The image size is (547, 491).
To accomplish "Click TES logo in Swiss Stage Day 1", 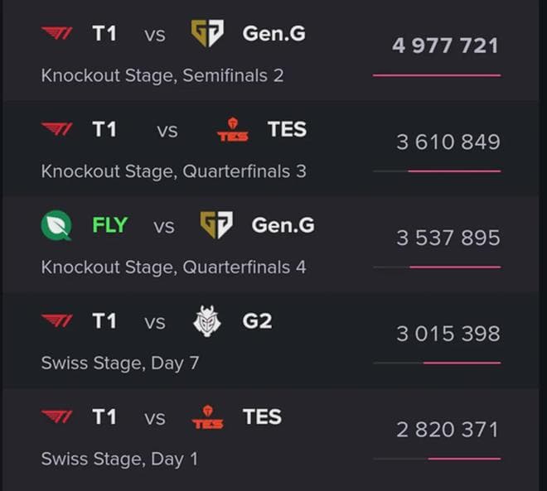I will point(207,416).
